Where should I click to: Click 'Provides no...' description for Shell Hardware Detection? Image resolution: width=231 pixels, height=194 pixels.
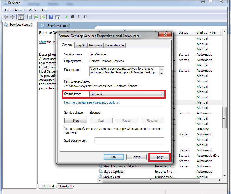(x=165, y=166)
